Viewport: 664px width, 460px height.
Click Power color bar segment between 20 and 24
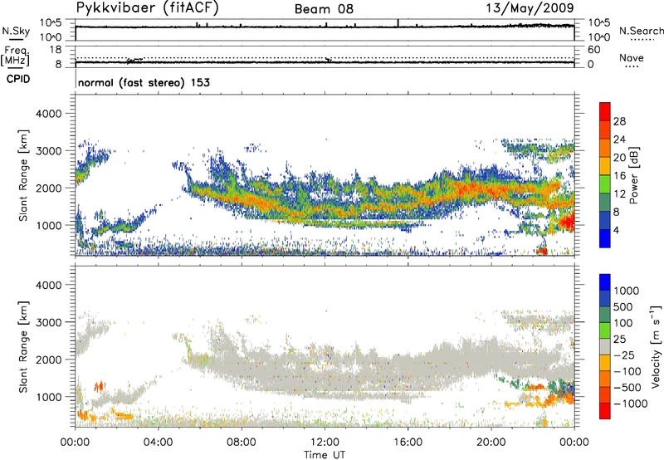[605, 148]
